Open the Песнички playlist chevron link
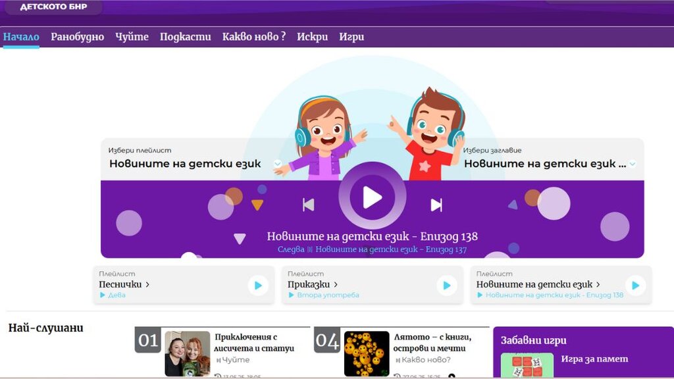The width and height of the screenshot is (674, 379). tap(147, 284)
